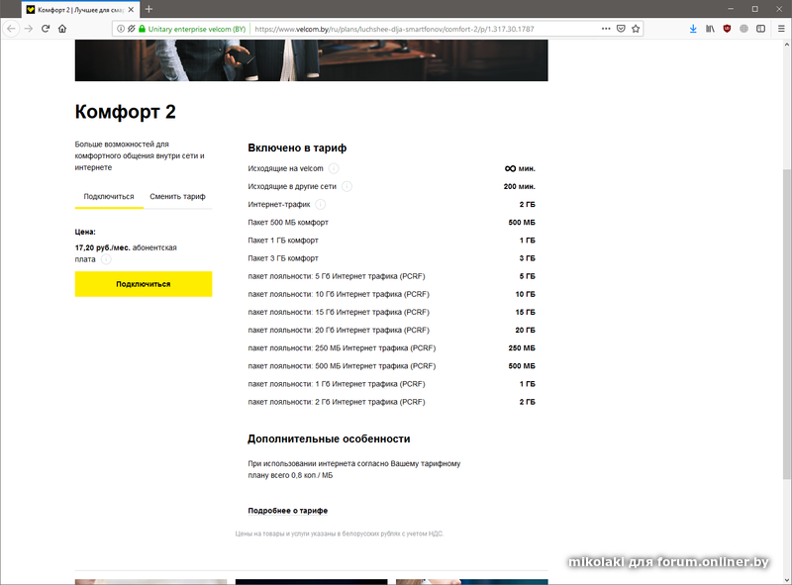Toggle the browser sidebar
792x585 pixels.
click(x=760, y=29)
